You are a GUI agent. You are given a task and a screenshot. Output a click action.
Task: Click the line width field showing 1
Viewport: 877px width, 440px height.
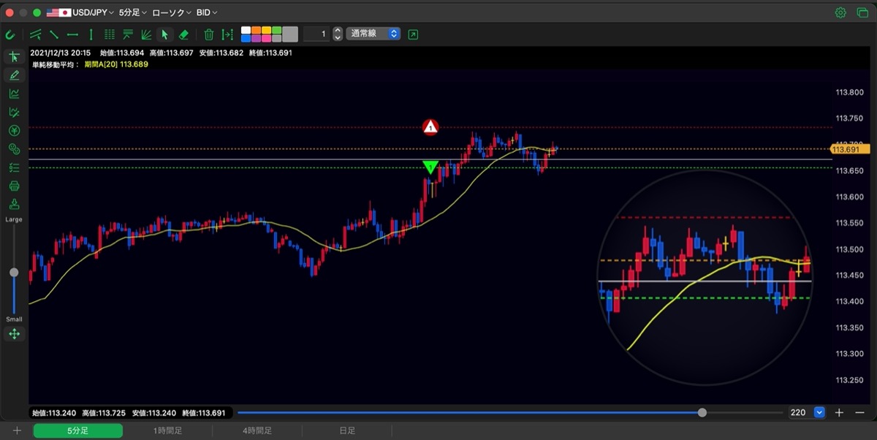click(316, 34)
